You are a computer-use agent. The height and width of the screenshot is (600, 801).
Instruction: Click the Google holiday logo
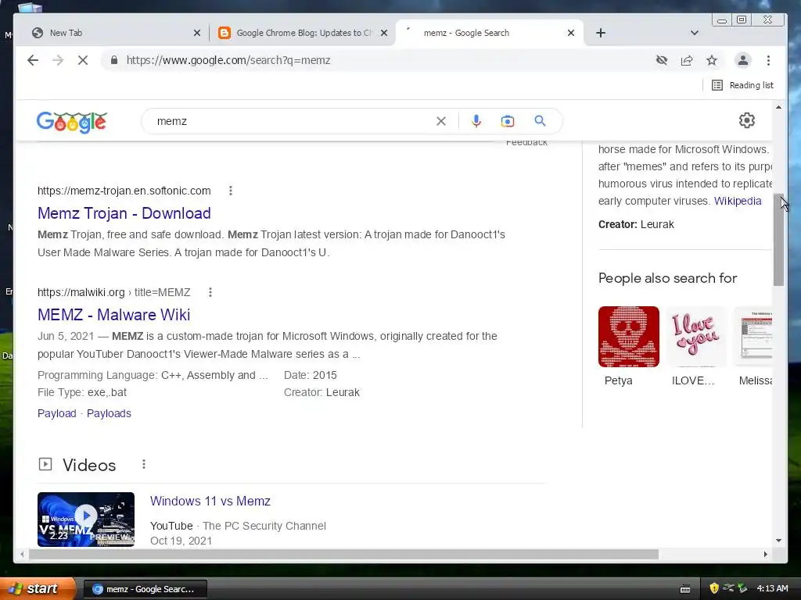(71, 121)
